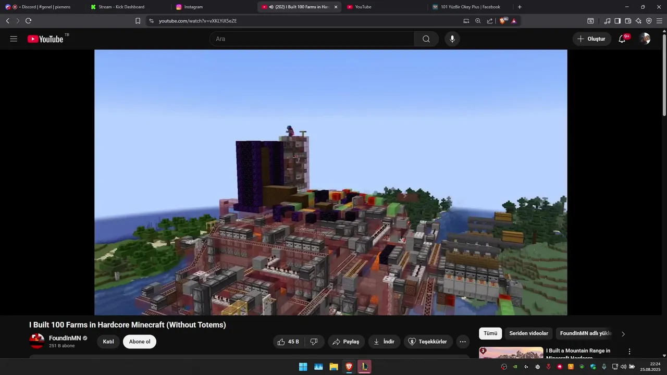Image resolution: width=667 pixels, height=375 pixels.
Task: Click the Teşekkürler thanks button
Action: click(428, 342)
